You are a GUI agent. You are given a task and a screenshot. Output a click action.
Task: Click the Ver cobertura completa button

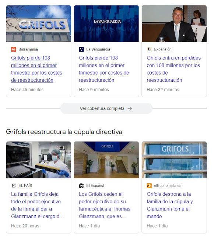106,108
